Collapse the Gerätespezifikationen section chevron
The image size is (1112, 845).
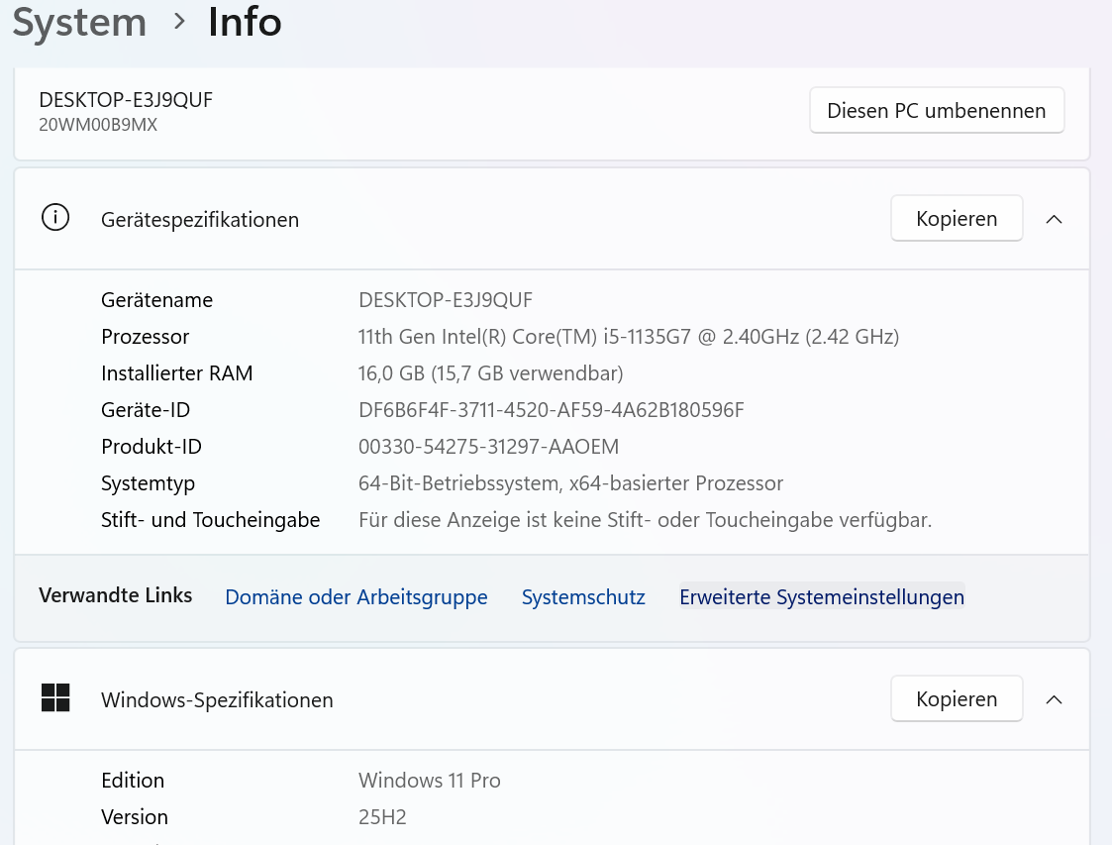point(1054,219)
